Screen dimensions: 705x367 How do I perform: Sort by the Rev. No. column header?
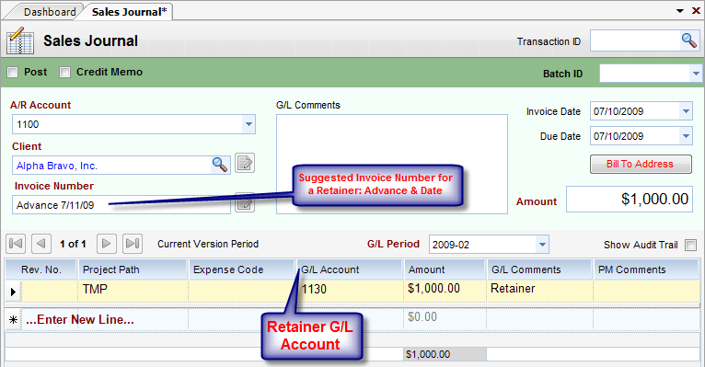click(x=41, y=270)
